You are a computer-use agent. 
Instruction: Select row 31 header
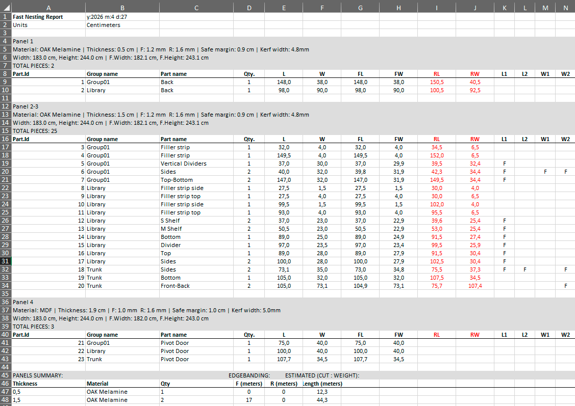coord(6,261)
